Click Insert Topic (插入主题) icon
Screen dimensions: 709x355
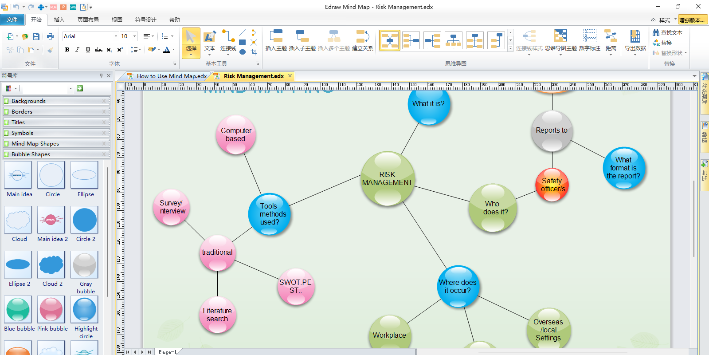(276, 41)
